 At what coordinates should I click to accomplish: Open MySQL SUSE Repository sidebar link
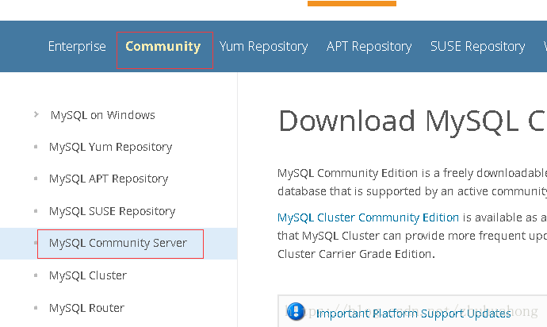coord(112,211)
